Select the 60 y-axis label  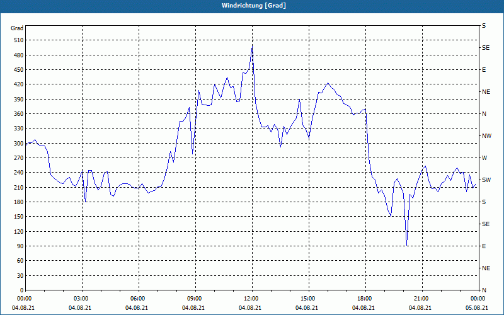point(20,261)
